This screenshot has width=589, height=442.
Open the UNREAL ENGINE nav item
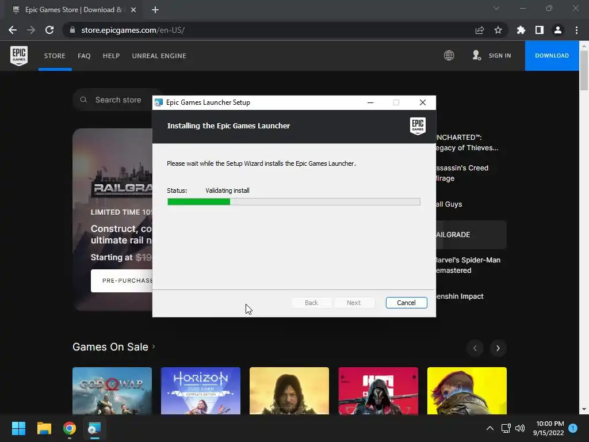(159, 56)
